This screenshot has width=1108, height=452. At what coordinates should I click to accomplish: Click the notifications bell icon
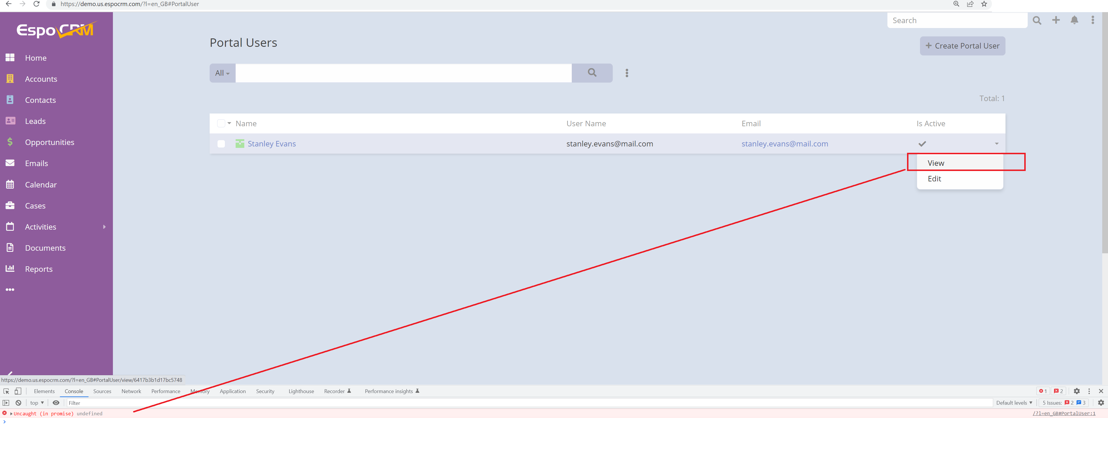click(x=1074, y=20)
